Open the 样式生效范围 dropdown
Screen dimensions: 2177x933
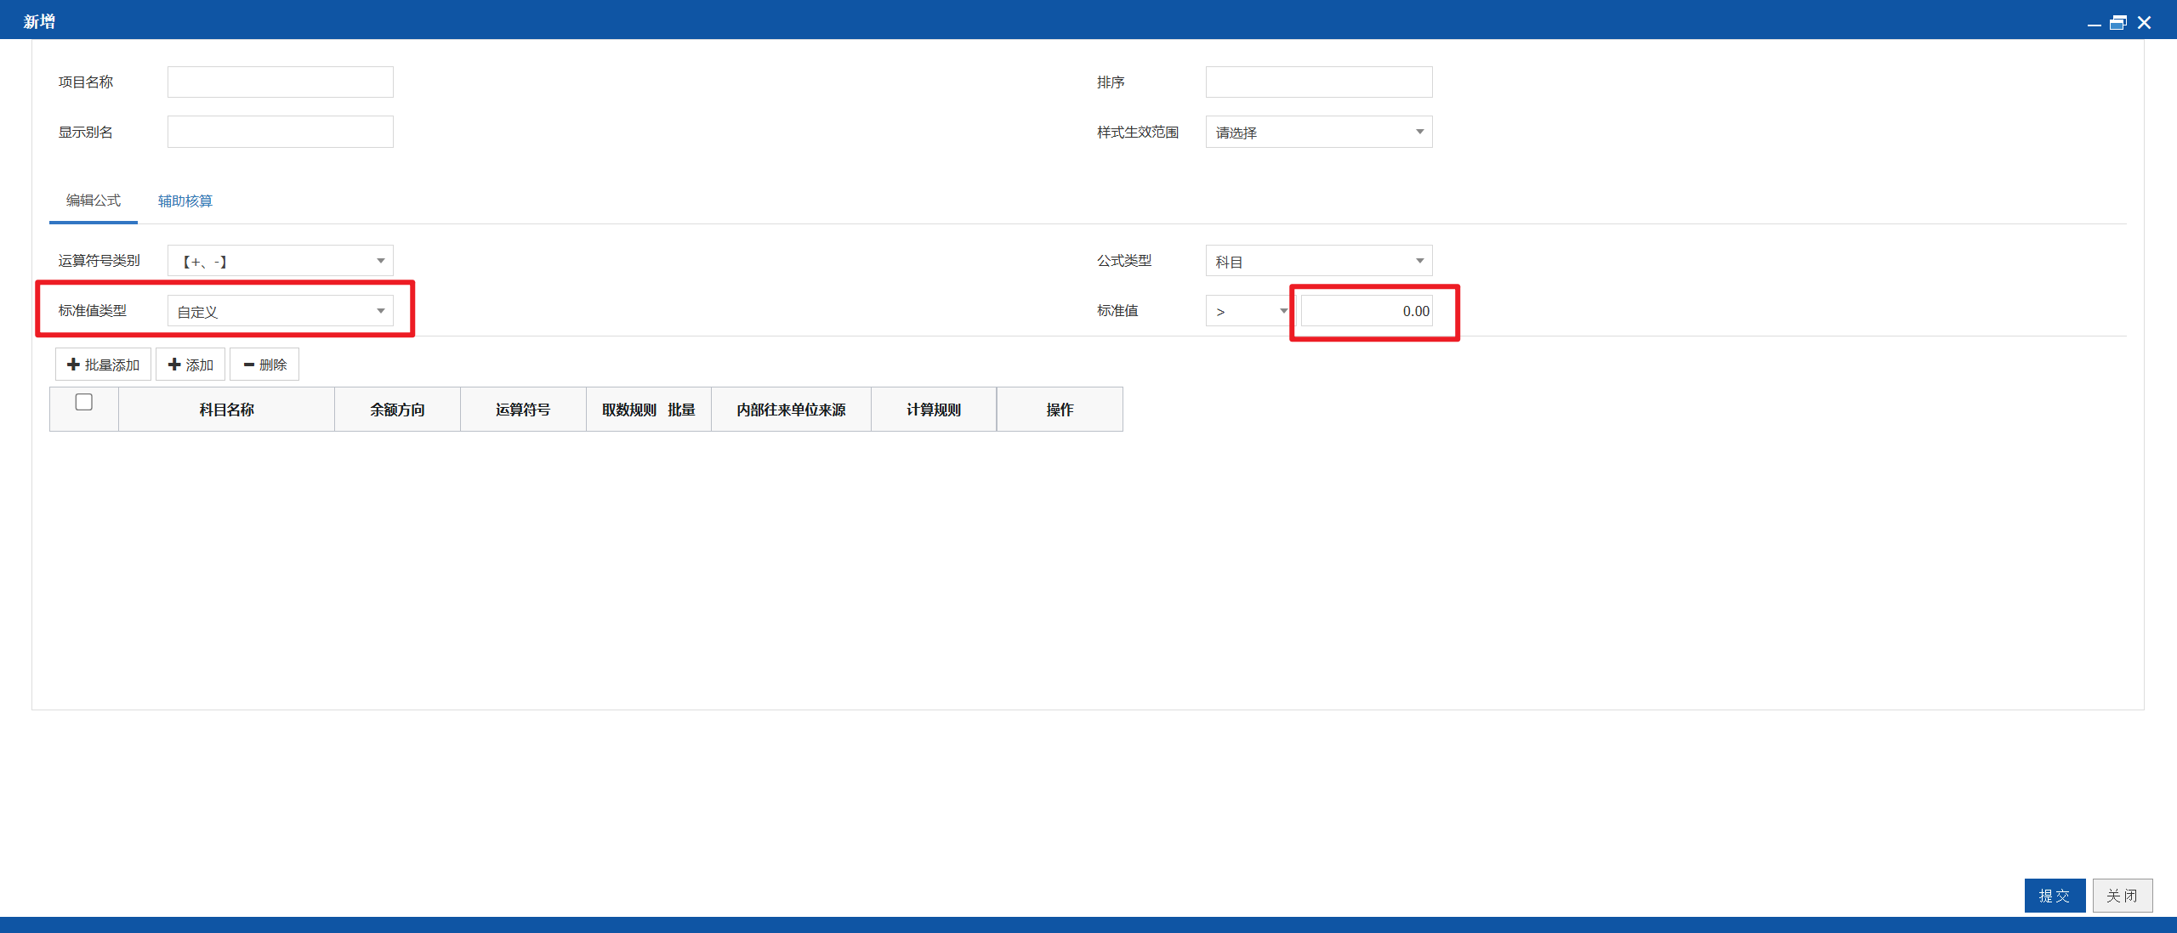click(1319, 132)
